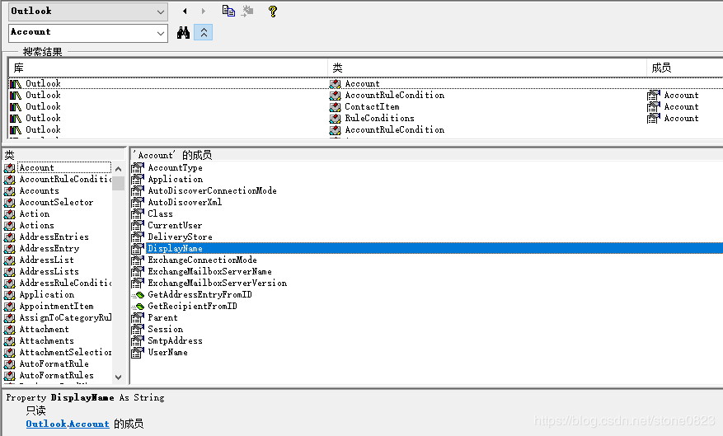Viewport: 723px width, 436px height.
Task: Select AppointmentItem class
Action: point(56,306)
